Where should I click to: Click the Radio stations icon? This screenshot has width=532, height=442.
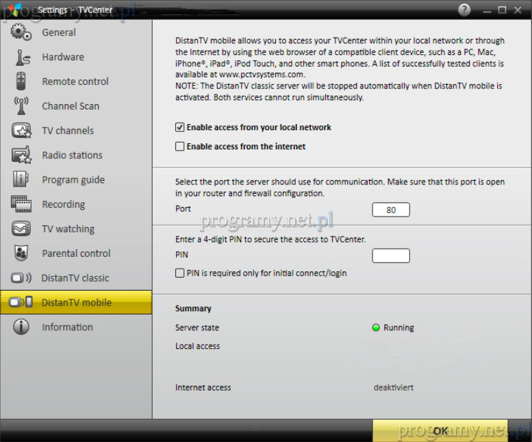pyautogui.click(x=21, y=156)
